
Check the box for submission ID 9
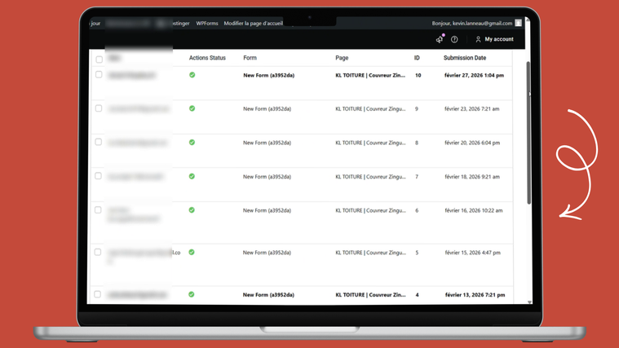(x=99, y=108)
